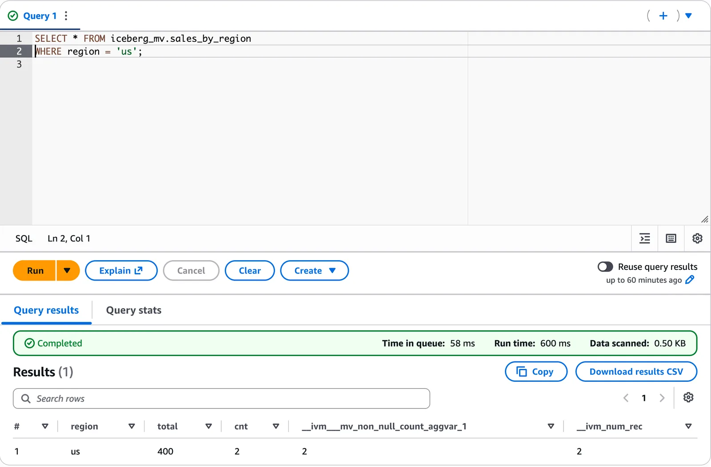711x467 pixels.
Task: Open the Create dropdown menu
Action: click(314, 270)
